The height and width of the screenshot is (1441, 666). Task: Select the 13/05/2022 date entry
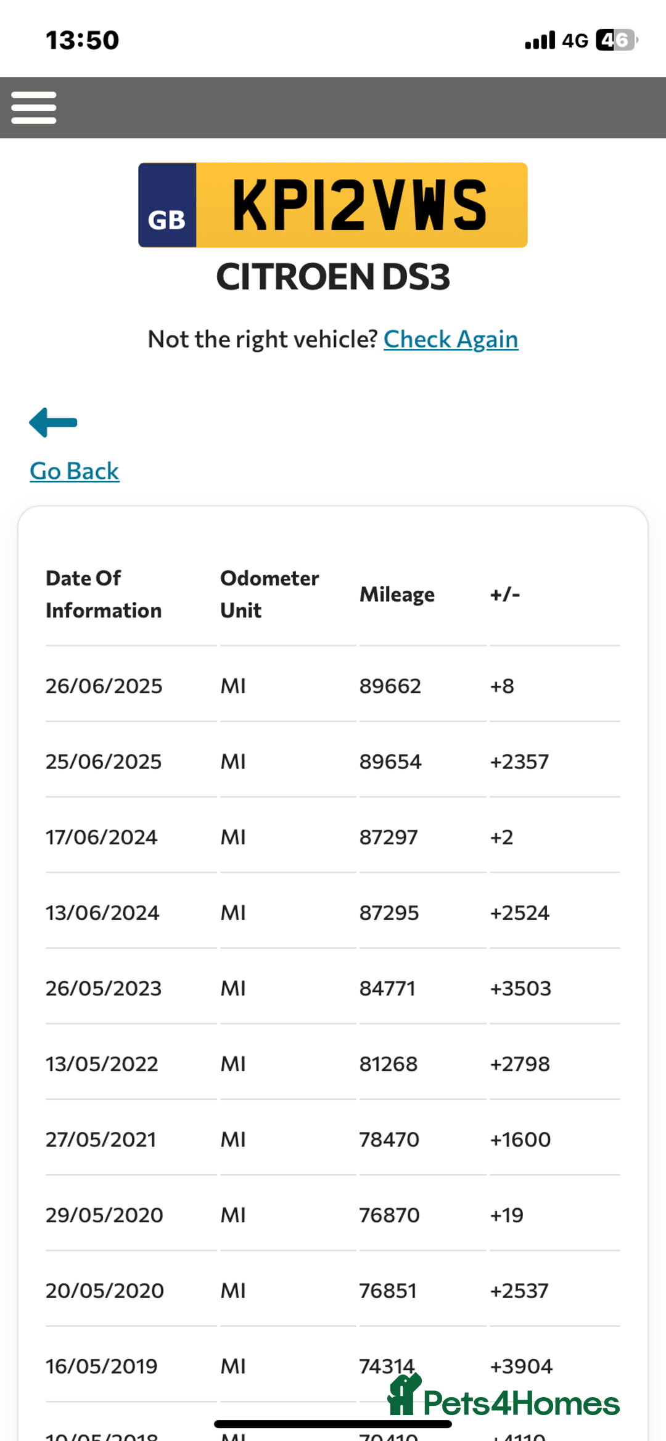tap(102, 1064)
